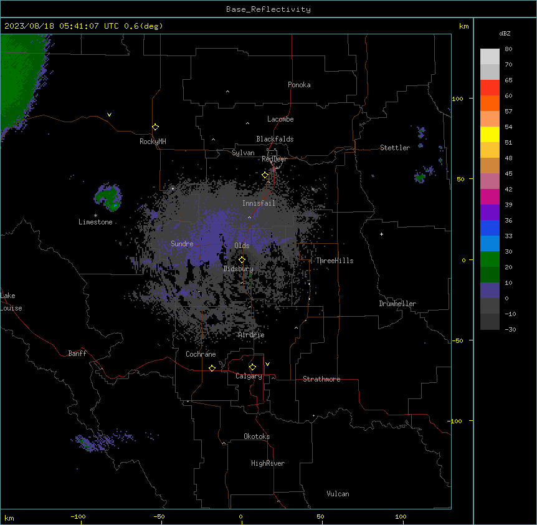Click the Base_Reflectivity title text
537x525 pixels.
pyautogui.click(x=268, y=9)
